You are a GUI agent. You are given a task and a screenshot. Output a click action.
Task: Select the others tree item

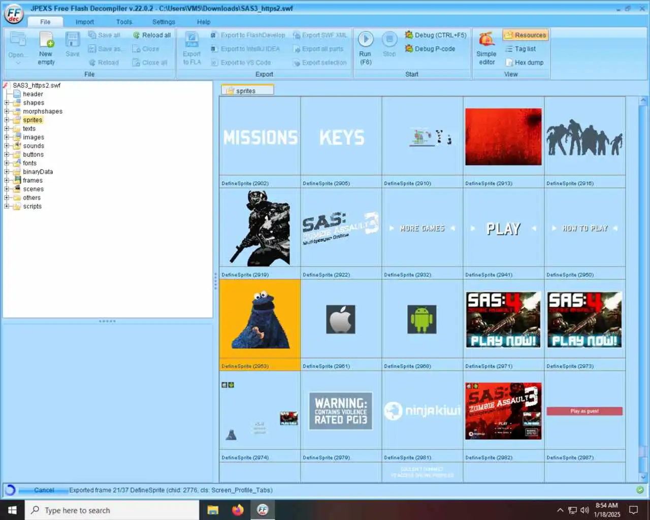pos(31,198)
